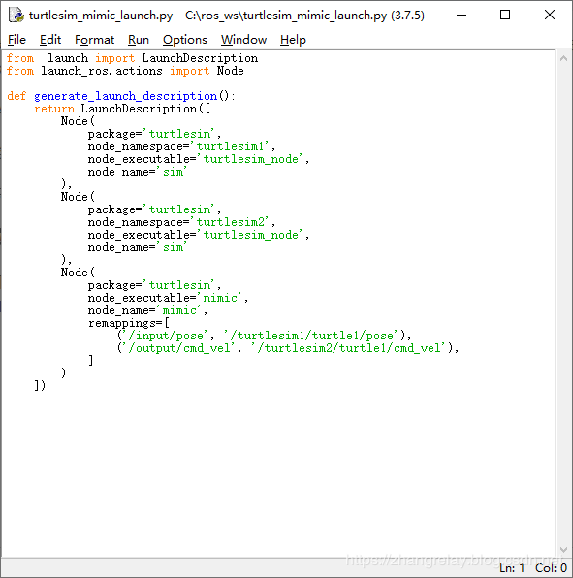Close the turtlesim_mimic_launch.py window
The image size is (573, 578).
(550, 16)
